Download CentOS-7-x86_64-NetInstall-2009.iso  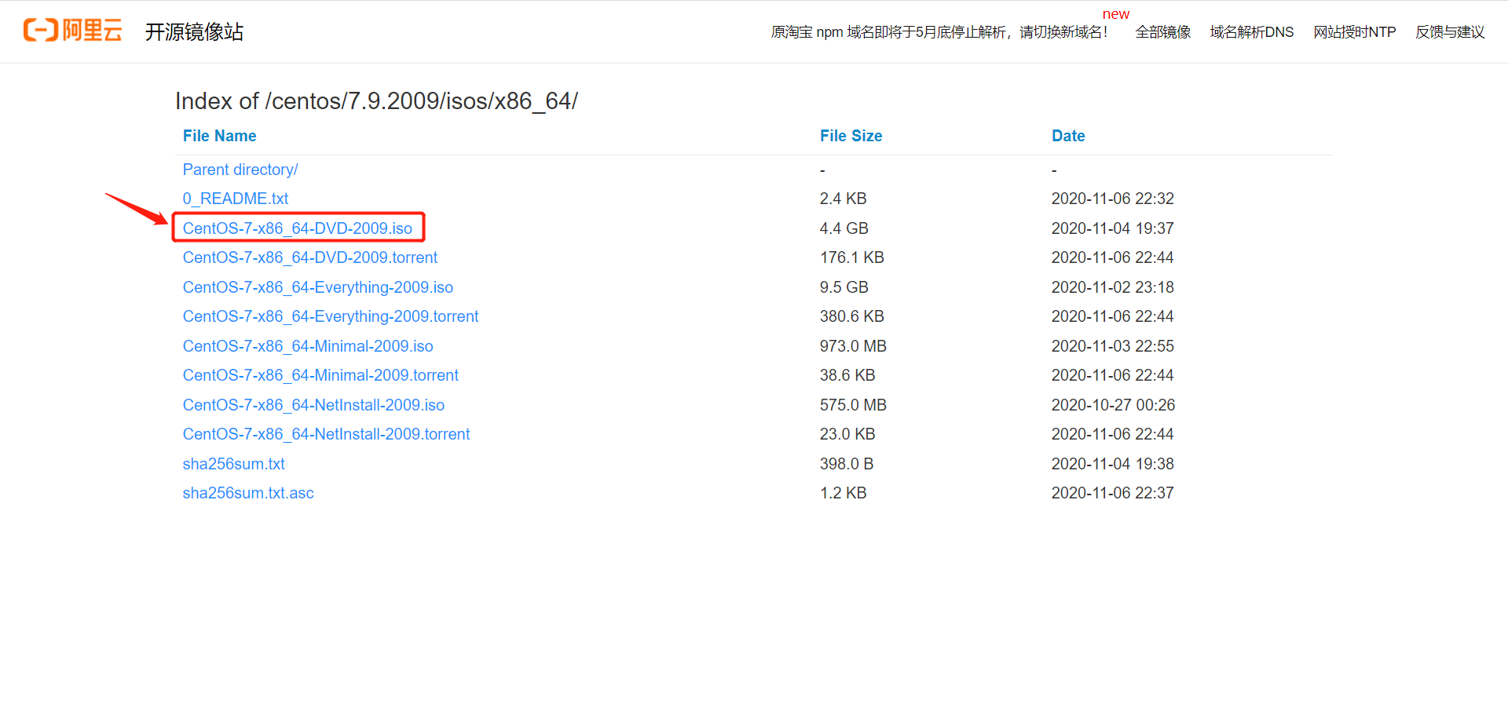313,405
